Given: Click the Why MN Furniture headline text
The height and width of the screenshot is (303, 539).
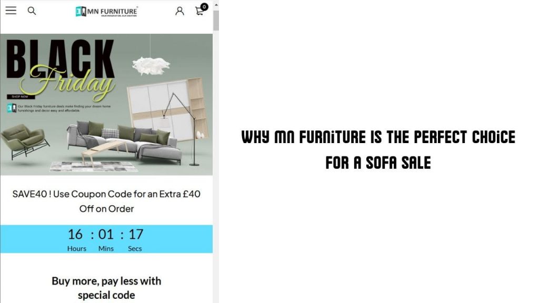Looking at the screenshot, I should 378,150.
